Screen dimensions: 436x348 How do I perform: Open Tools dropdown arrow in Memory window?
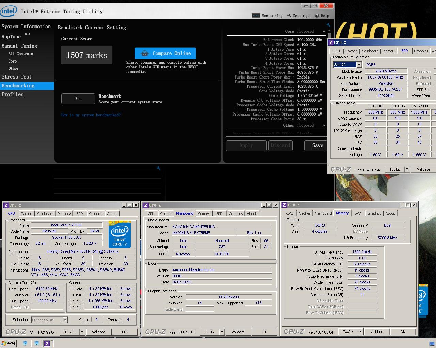(x=360, y=332)
